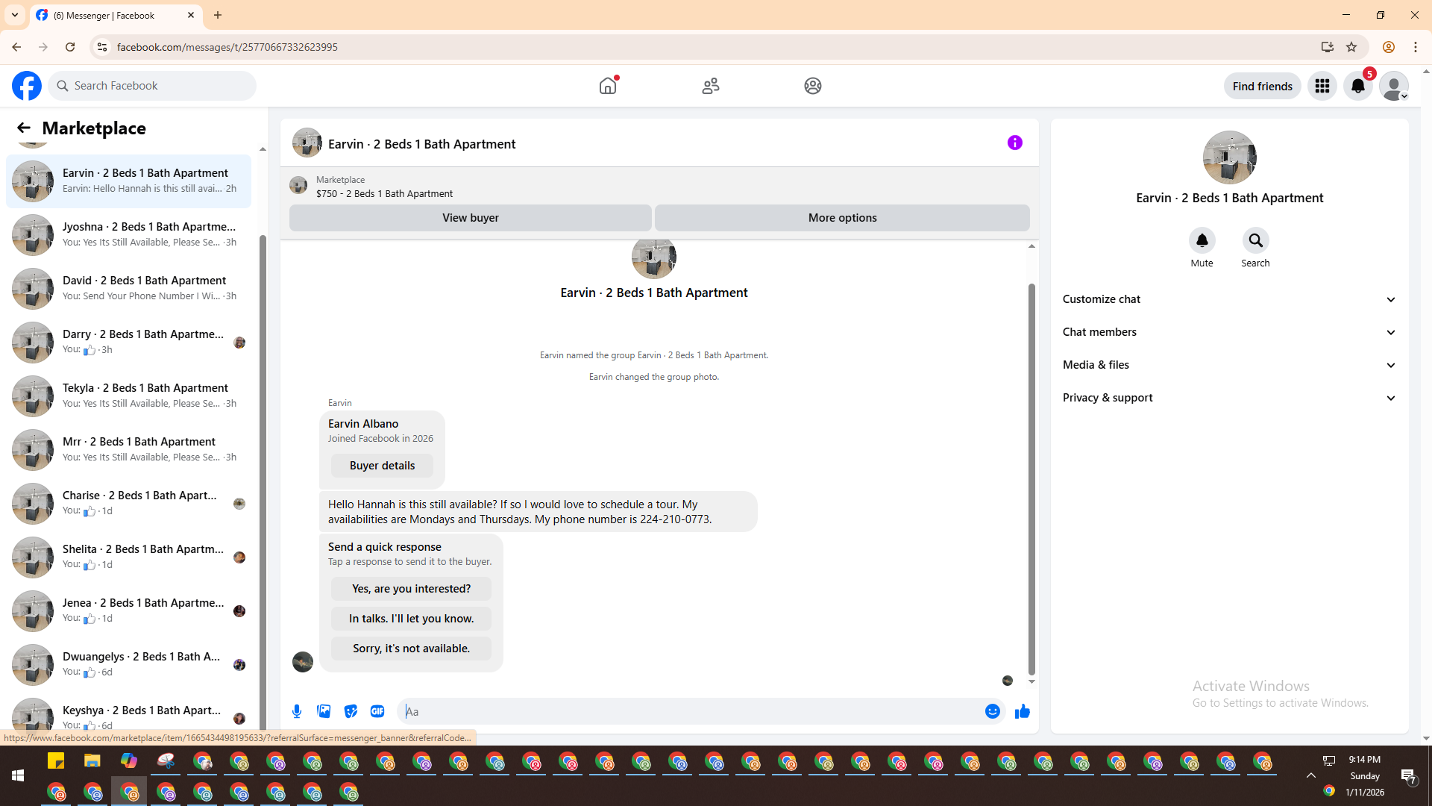Click the View buyer button

(471, 218)
